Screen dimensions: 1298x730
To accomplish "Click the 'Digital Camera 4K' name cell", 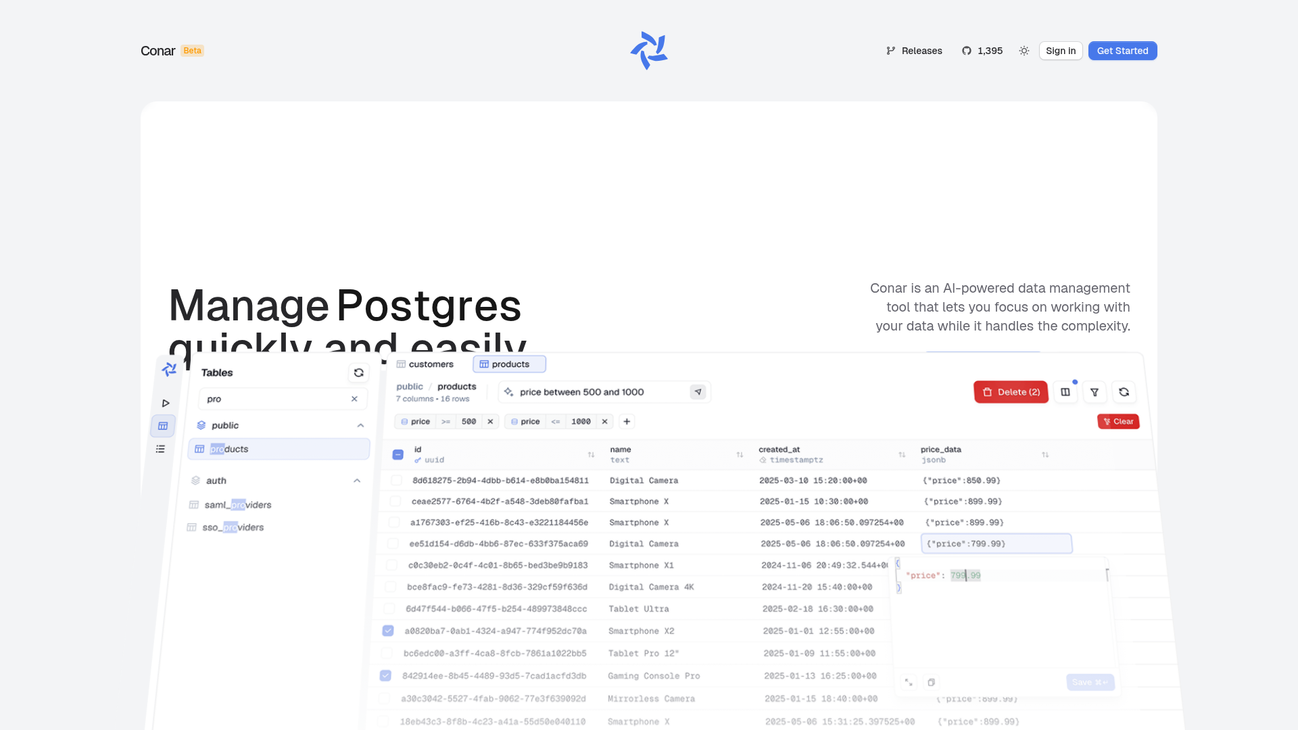I will coord(651,587).
